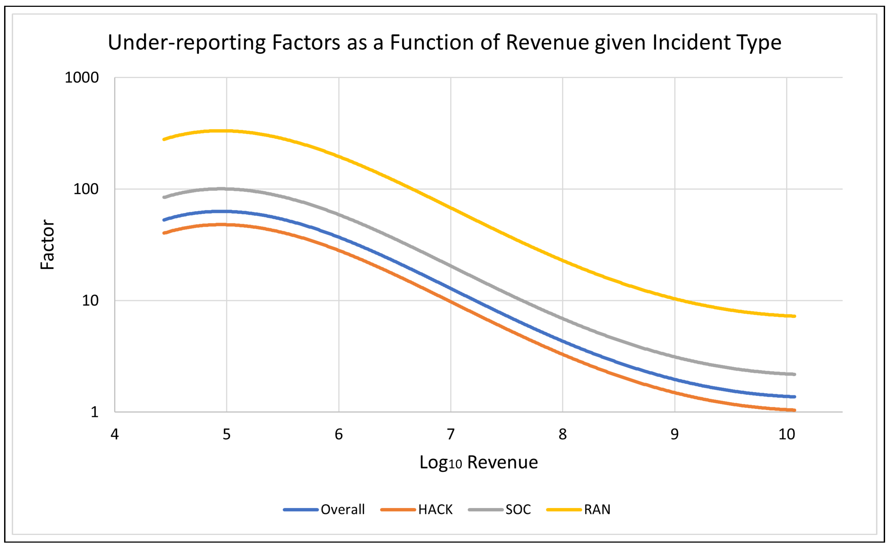Click the x-axis label '7'
890x547 pixels.
(x=451, y=435)
